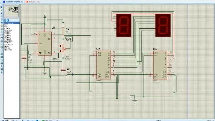Select LED-YELLOW in the device list
This screenshot has height=121, width=215.
tap(9, 45)
